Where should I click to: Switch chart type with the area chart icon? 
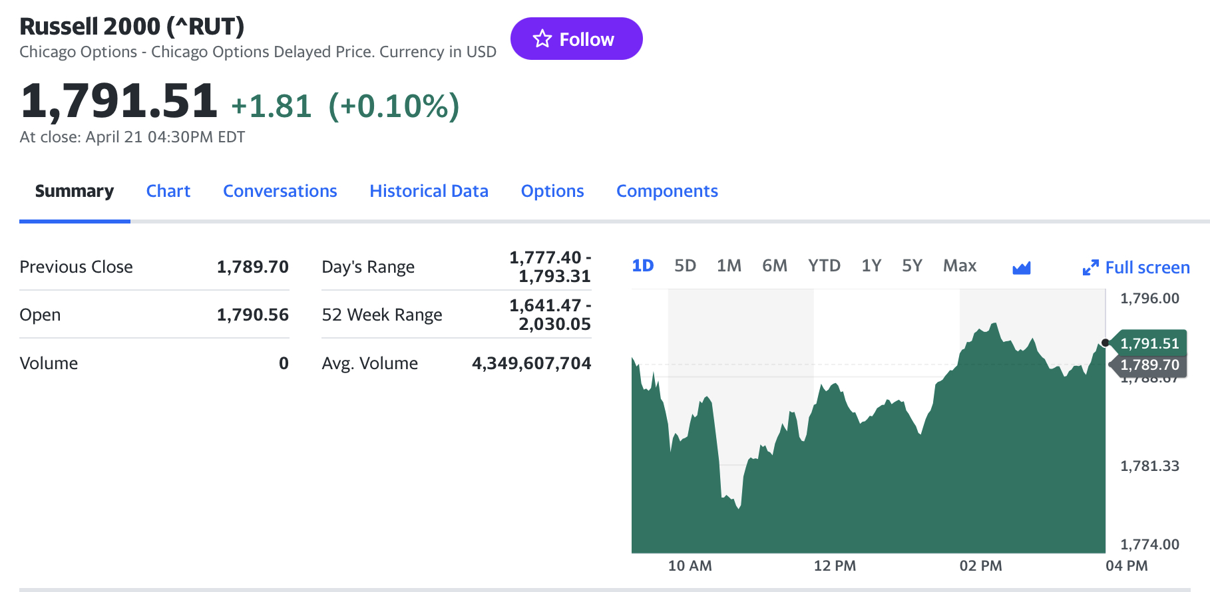1022,267
